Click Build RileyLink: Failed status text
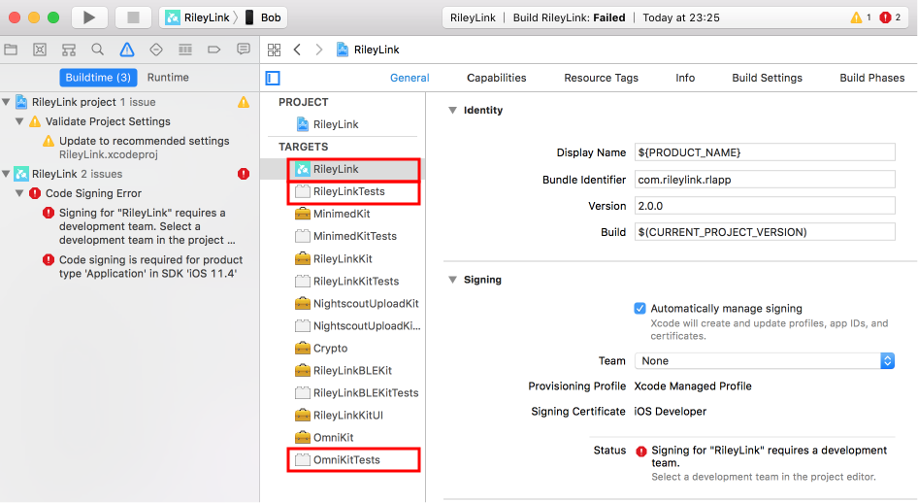The width and height of the screenshot is (918, 503). (x=569, y=17)
